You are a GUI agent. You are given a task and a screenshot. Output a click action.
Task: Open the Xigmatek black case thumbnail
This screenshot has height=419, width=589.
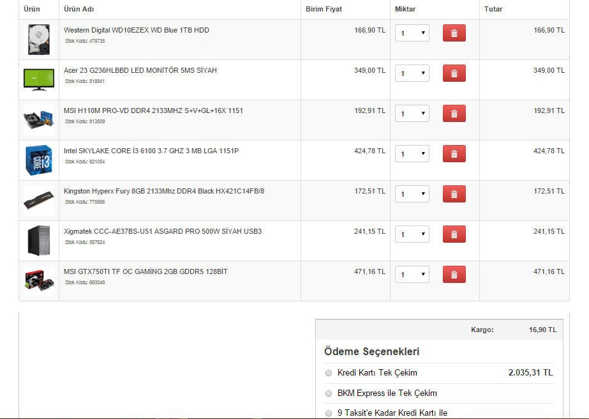39,241
